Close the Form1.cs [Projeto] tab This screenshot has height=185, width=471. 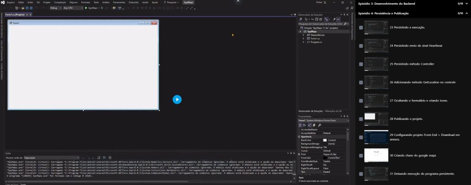(30, 15)
